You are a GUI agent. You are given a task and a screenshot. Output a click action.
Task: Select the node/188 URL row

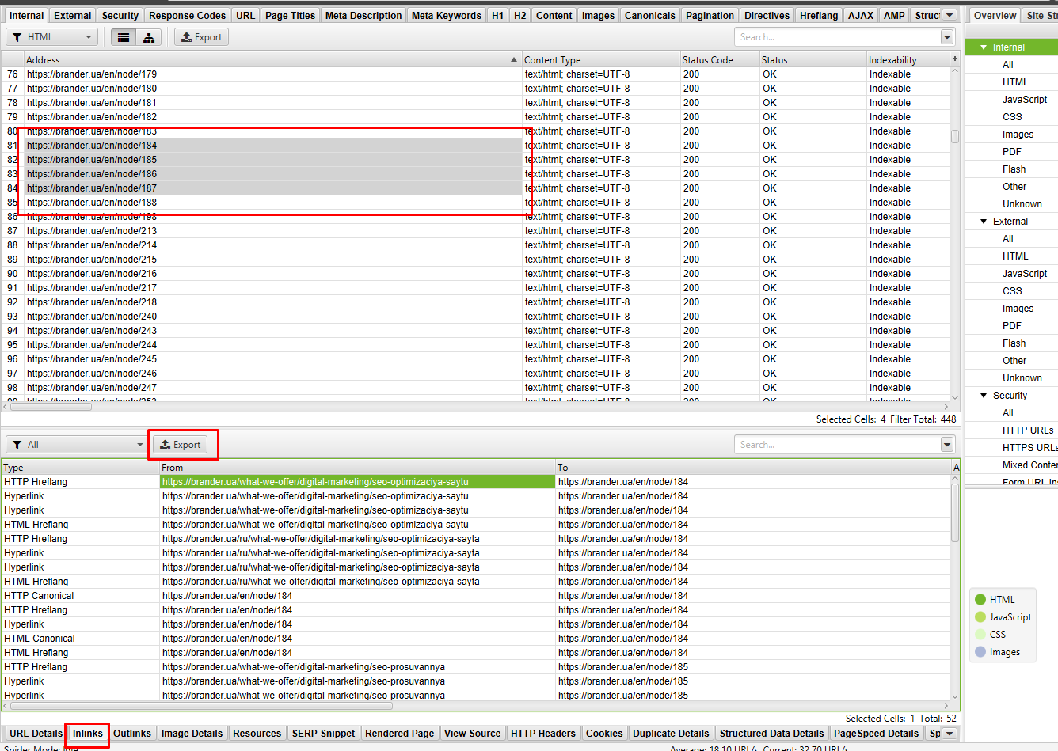[92, 203]
